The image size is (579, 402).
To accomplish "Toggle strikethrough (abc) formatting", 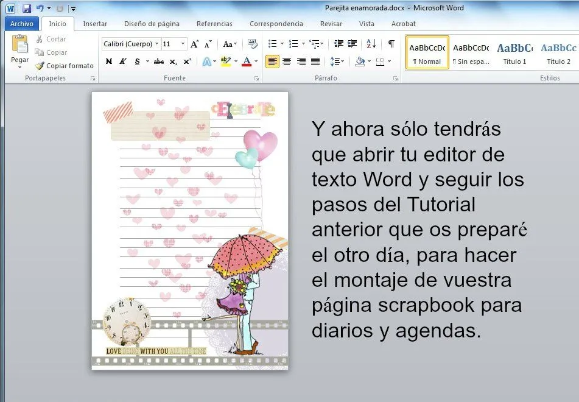I will coord(159,62).
